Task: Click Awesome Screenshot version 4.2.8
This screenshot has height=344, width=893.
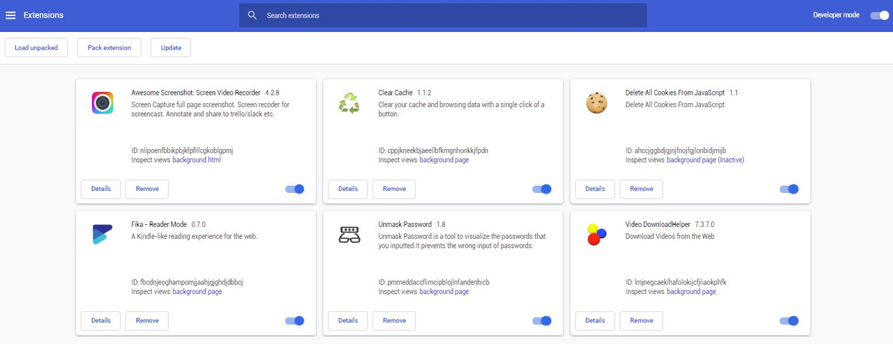Action: coord(272,93)
